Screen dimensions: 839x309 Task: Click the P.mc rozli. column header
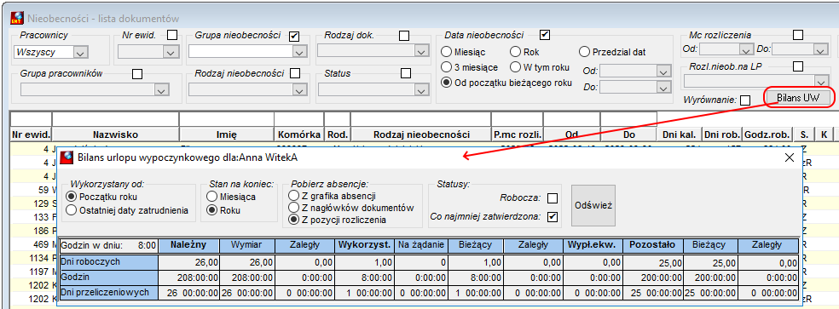pyautogui.click(x=518, y=134)
